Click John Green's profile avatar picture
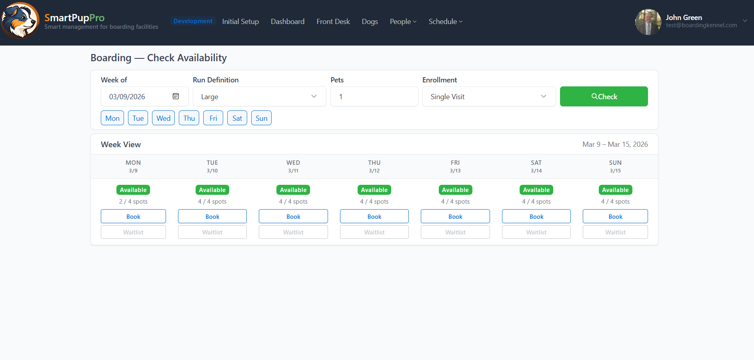The width and height of the screenshot is (754, 360). tap(648, 22)
